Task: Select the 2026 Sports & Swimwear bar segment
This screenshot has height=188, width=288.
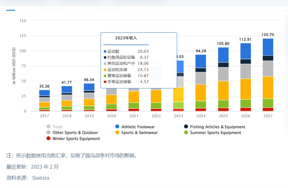Action: tap(246, 89)
